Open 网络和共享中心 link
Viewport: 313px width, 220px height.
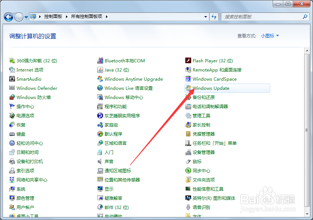click(x=32, y=180)
